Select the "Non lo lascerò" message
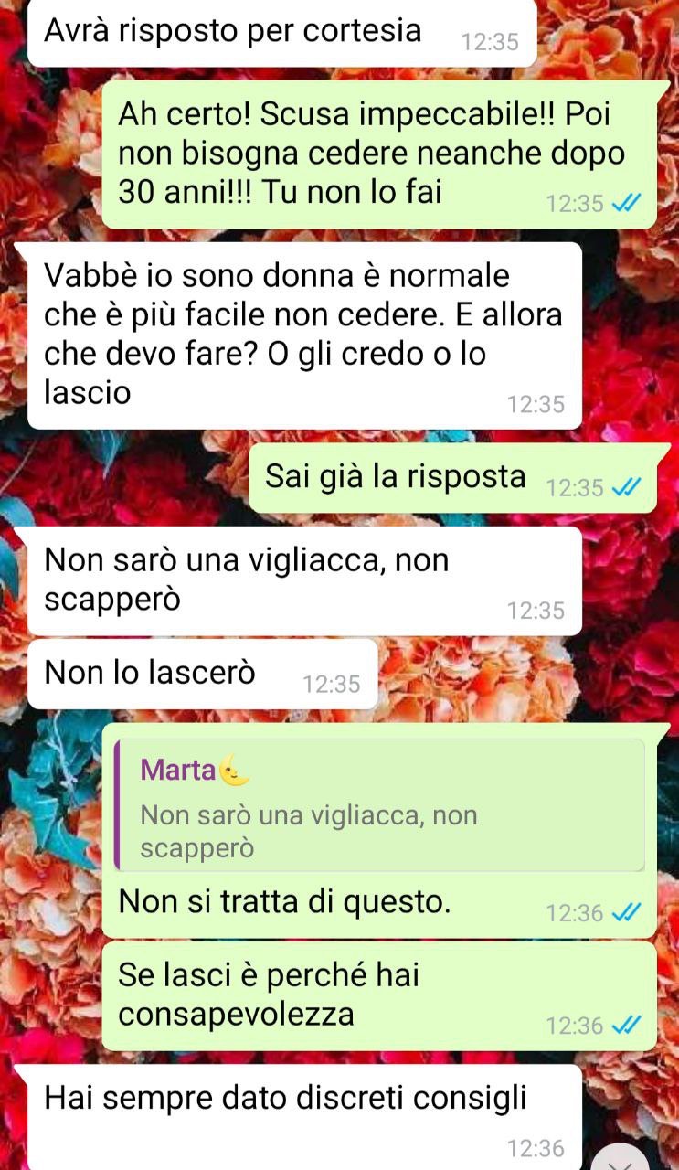Screen dimensions: 679x1170 pyautogui.click(x=202, y=674)
